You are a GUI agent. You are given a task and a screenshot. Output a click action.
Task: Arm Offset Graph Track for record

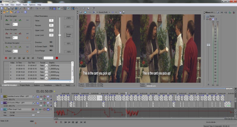pos(33,109)
